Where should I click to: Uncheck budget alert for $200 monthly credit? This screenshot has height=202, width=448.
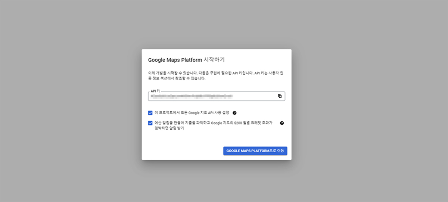[150, 123]
